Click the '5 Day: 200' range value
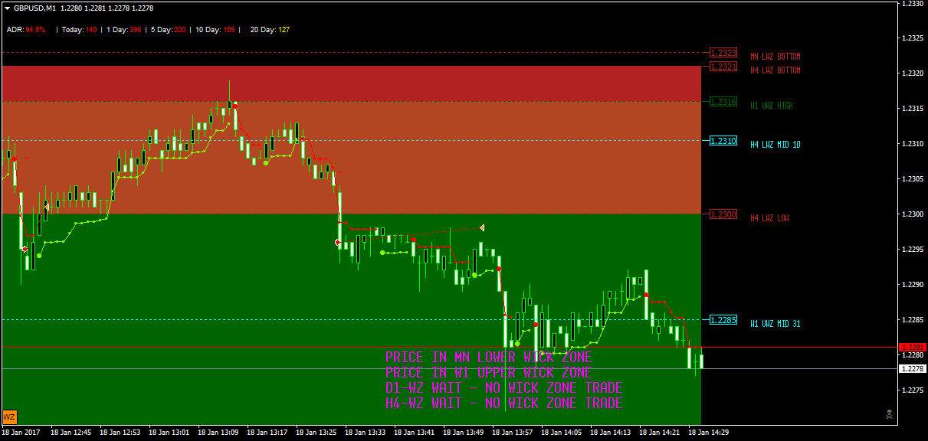The height and width of the screenshot is (441, 928). point(168,30)
